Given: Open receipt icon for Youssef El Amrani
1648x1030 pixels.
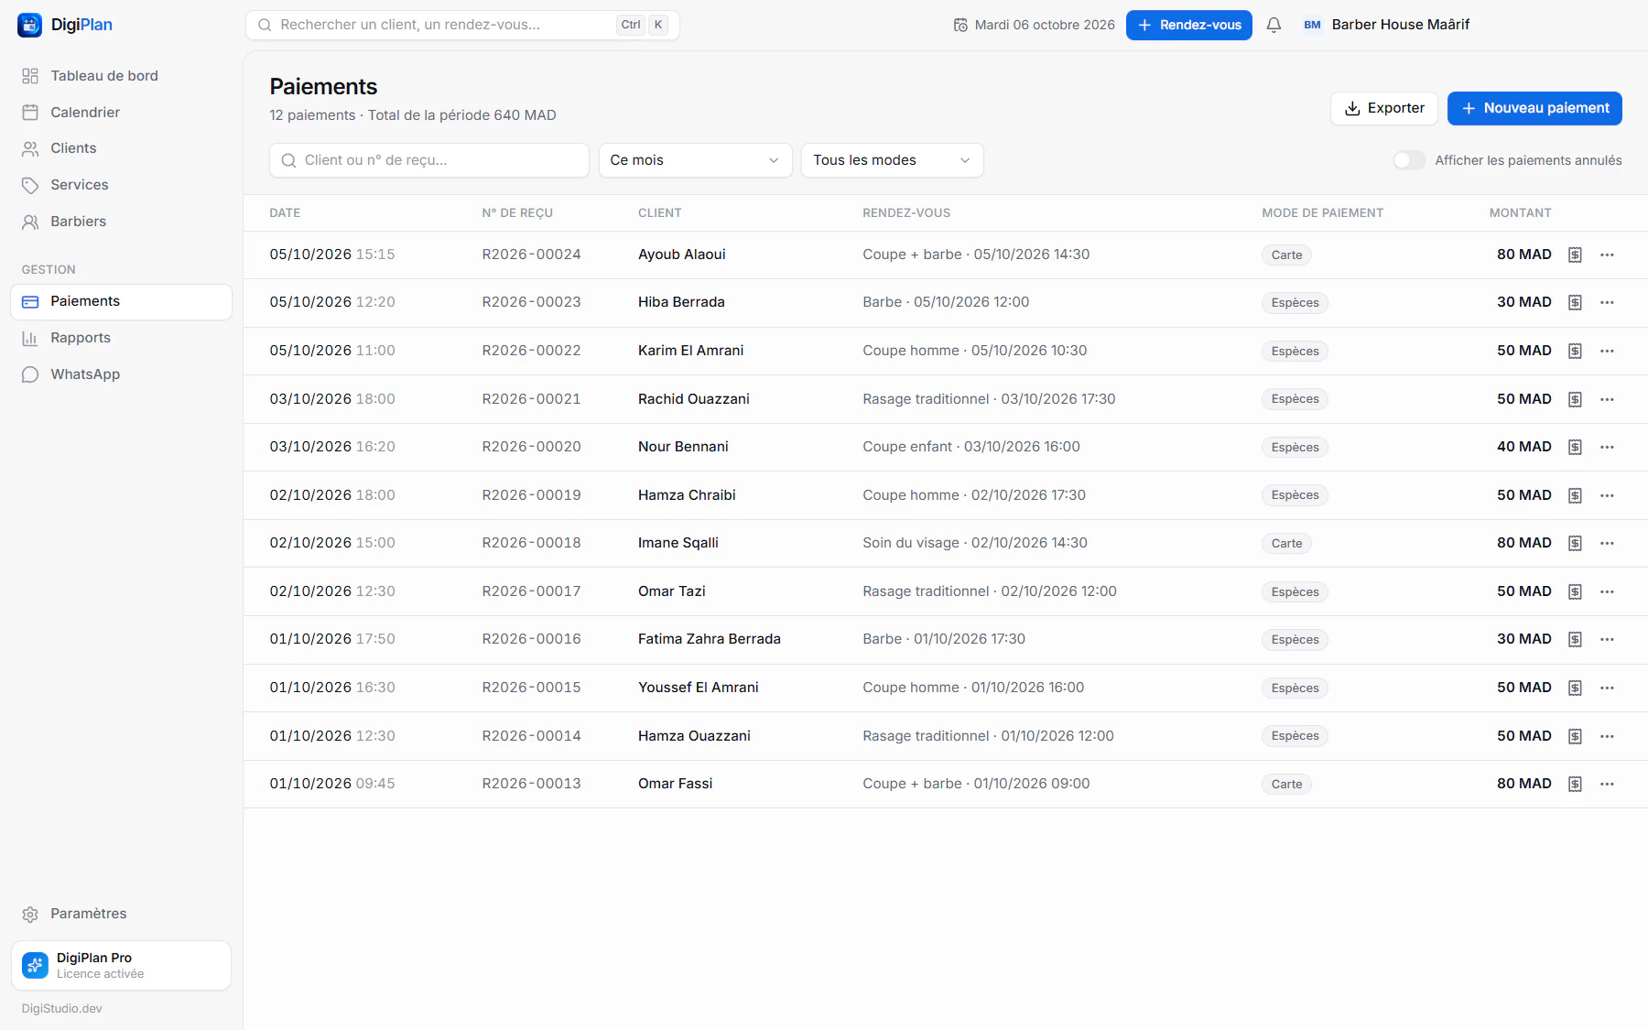Looking at the screenshot, I should point(1575,688).
